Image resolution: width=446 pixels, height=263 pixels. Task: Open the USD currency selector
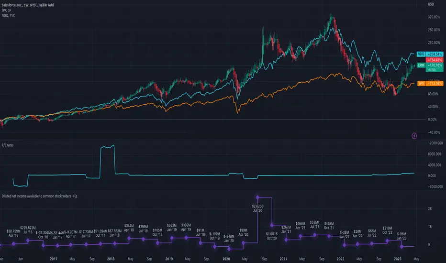[x=431, y=4]
